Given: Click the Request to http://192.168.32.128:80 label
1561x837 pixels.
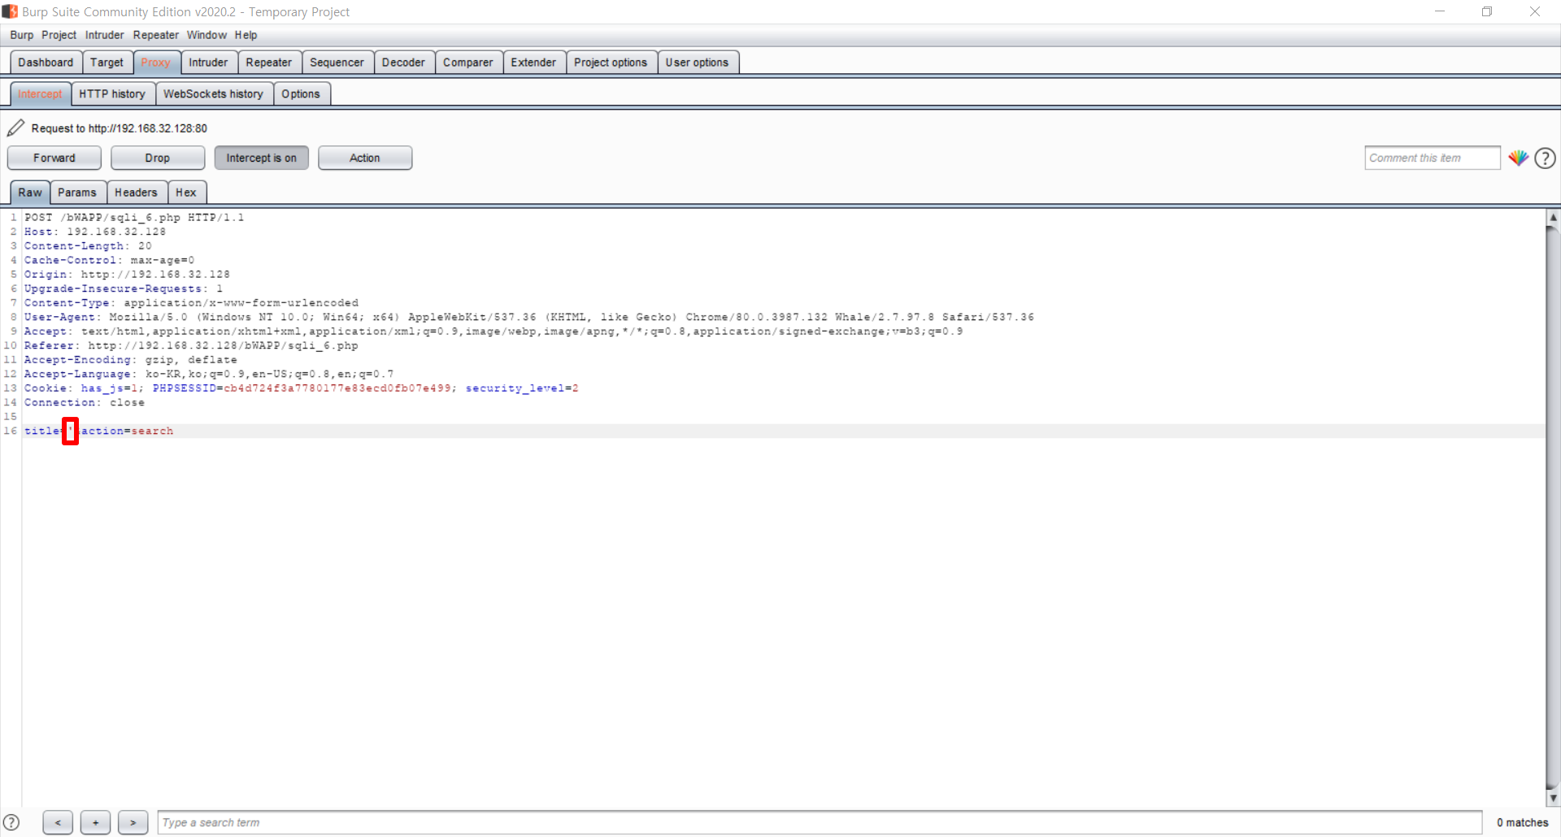Looking at the screenshot, I should click(x=120, y=128).
